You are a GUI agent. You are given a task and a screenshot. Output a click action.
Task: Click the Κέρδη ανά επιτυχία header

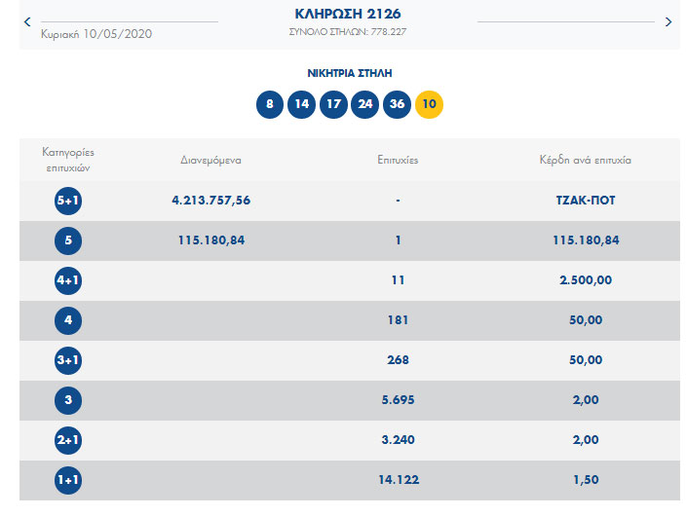click(585, 160)
